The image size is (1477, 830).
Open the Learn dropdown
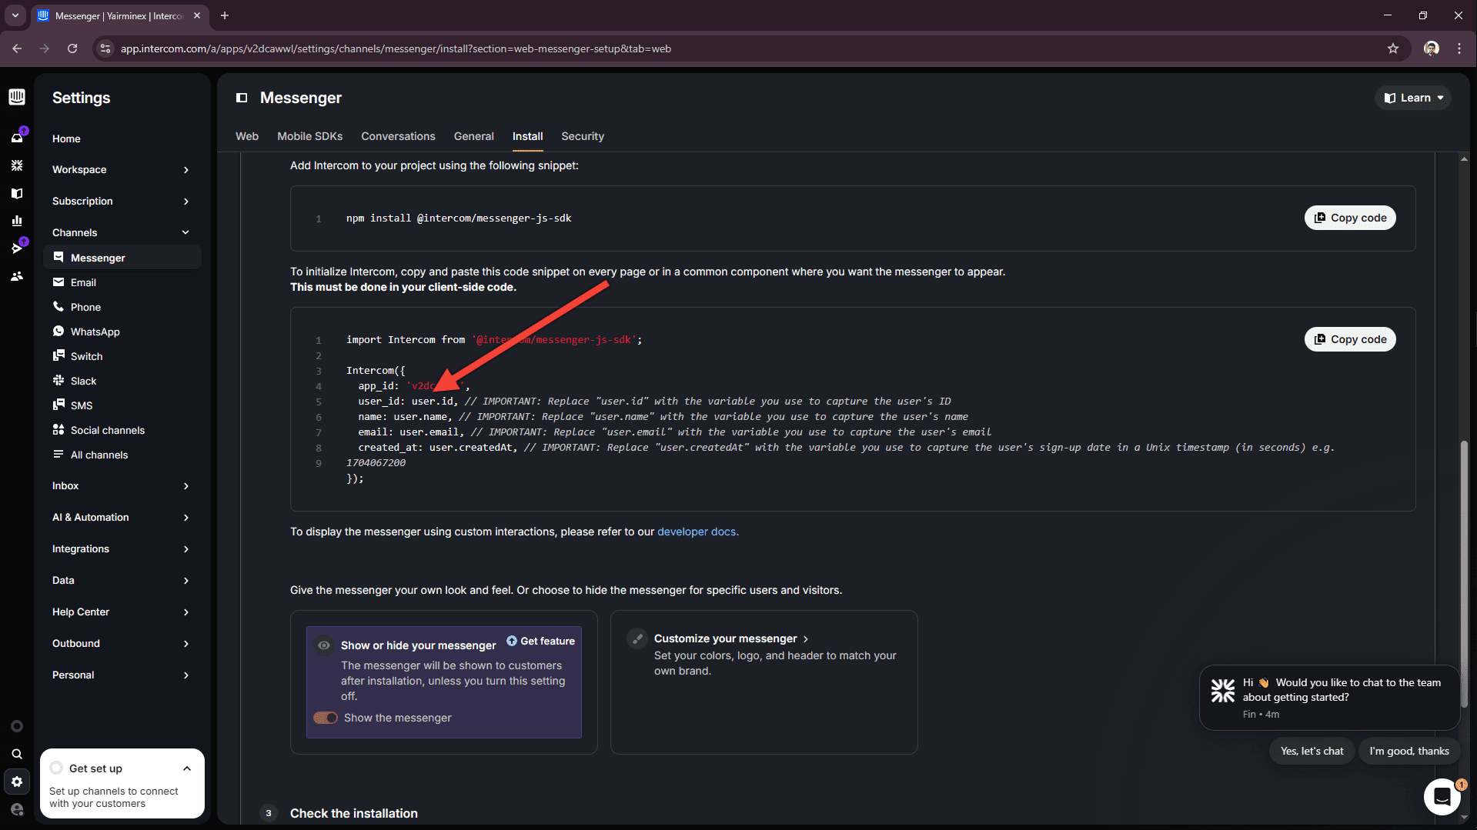tap(1413, 98)
